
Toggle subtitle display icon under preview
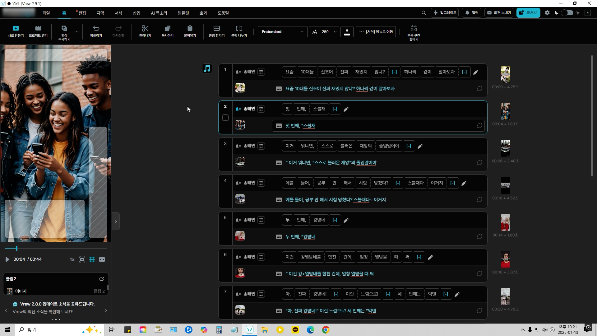102,259
